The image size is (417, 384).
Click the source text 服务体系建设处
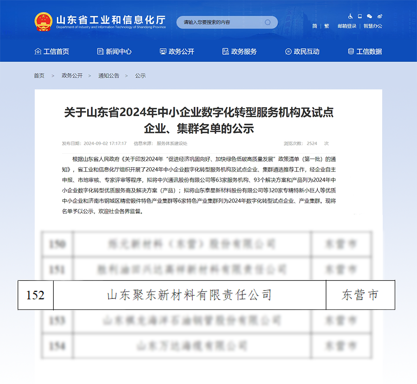pos(172,144)
